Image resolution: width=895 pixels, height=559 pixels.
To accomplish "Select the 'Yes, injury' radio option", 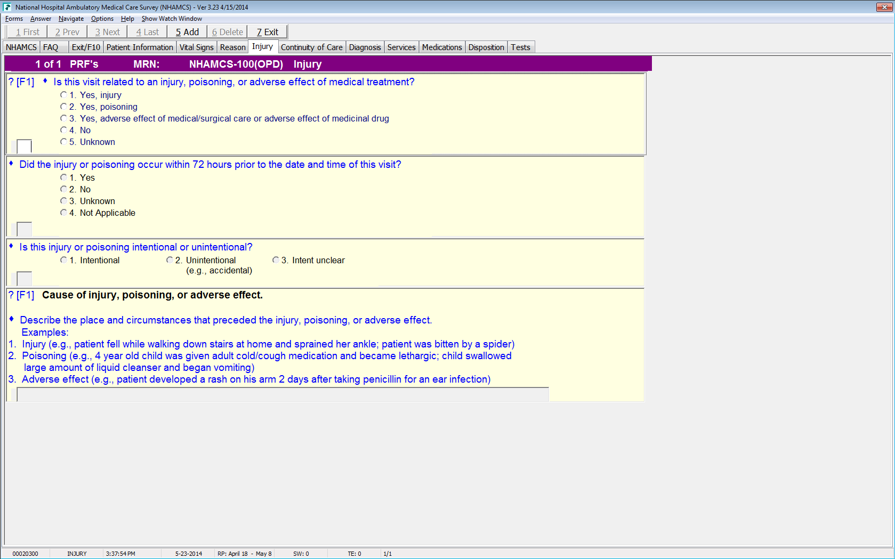I will [x=64, y=95].
